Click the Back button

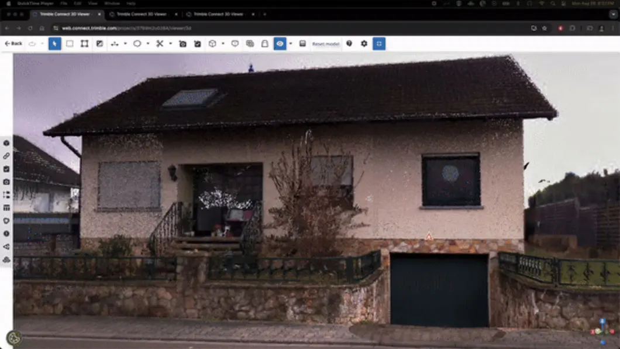[13, 44]
